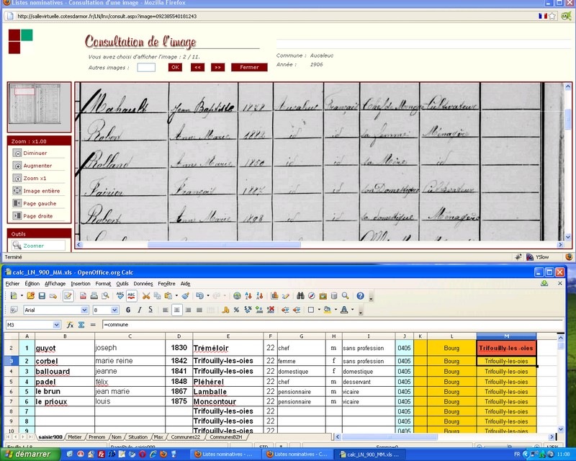Click the Diminuer zoom-out icon
The height and width of the screenshot is (461, 576).
(x=17, y=153)
